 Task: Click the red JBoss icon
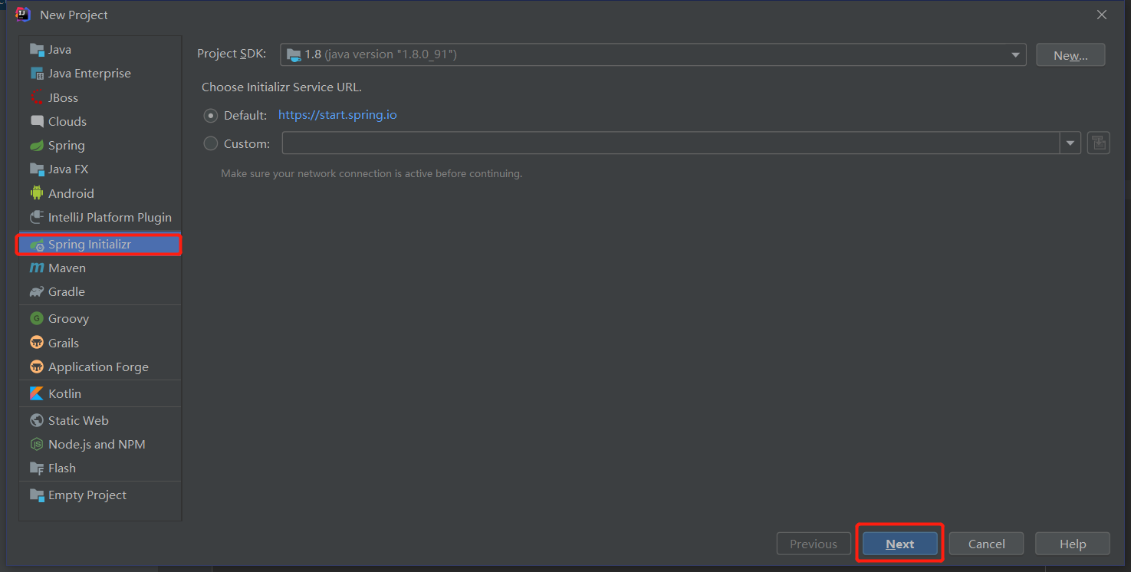coord(37,97)
